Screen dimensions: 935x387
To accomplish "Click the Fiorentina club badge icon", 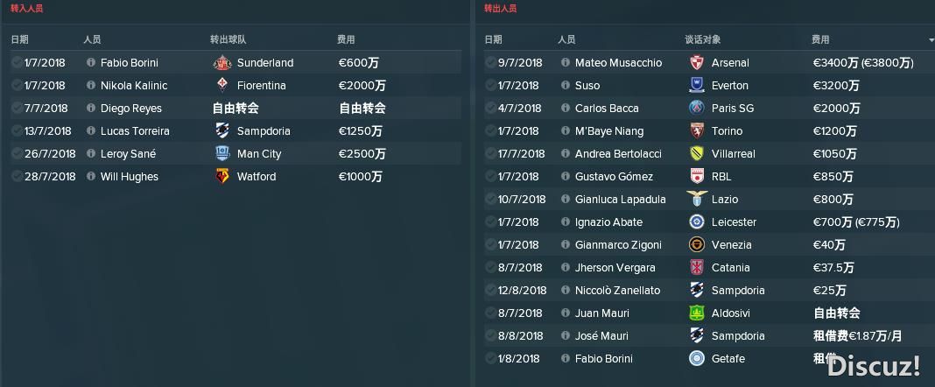I will [222, 85].
